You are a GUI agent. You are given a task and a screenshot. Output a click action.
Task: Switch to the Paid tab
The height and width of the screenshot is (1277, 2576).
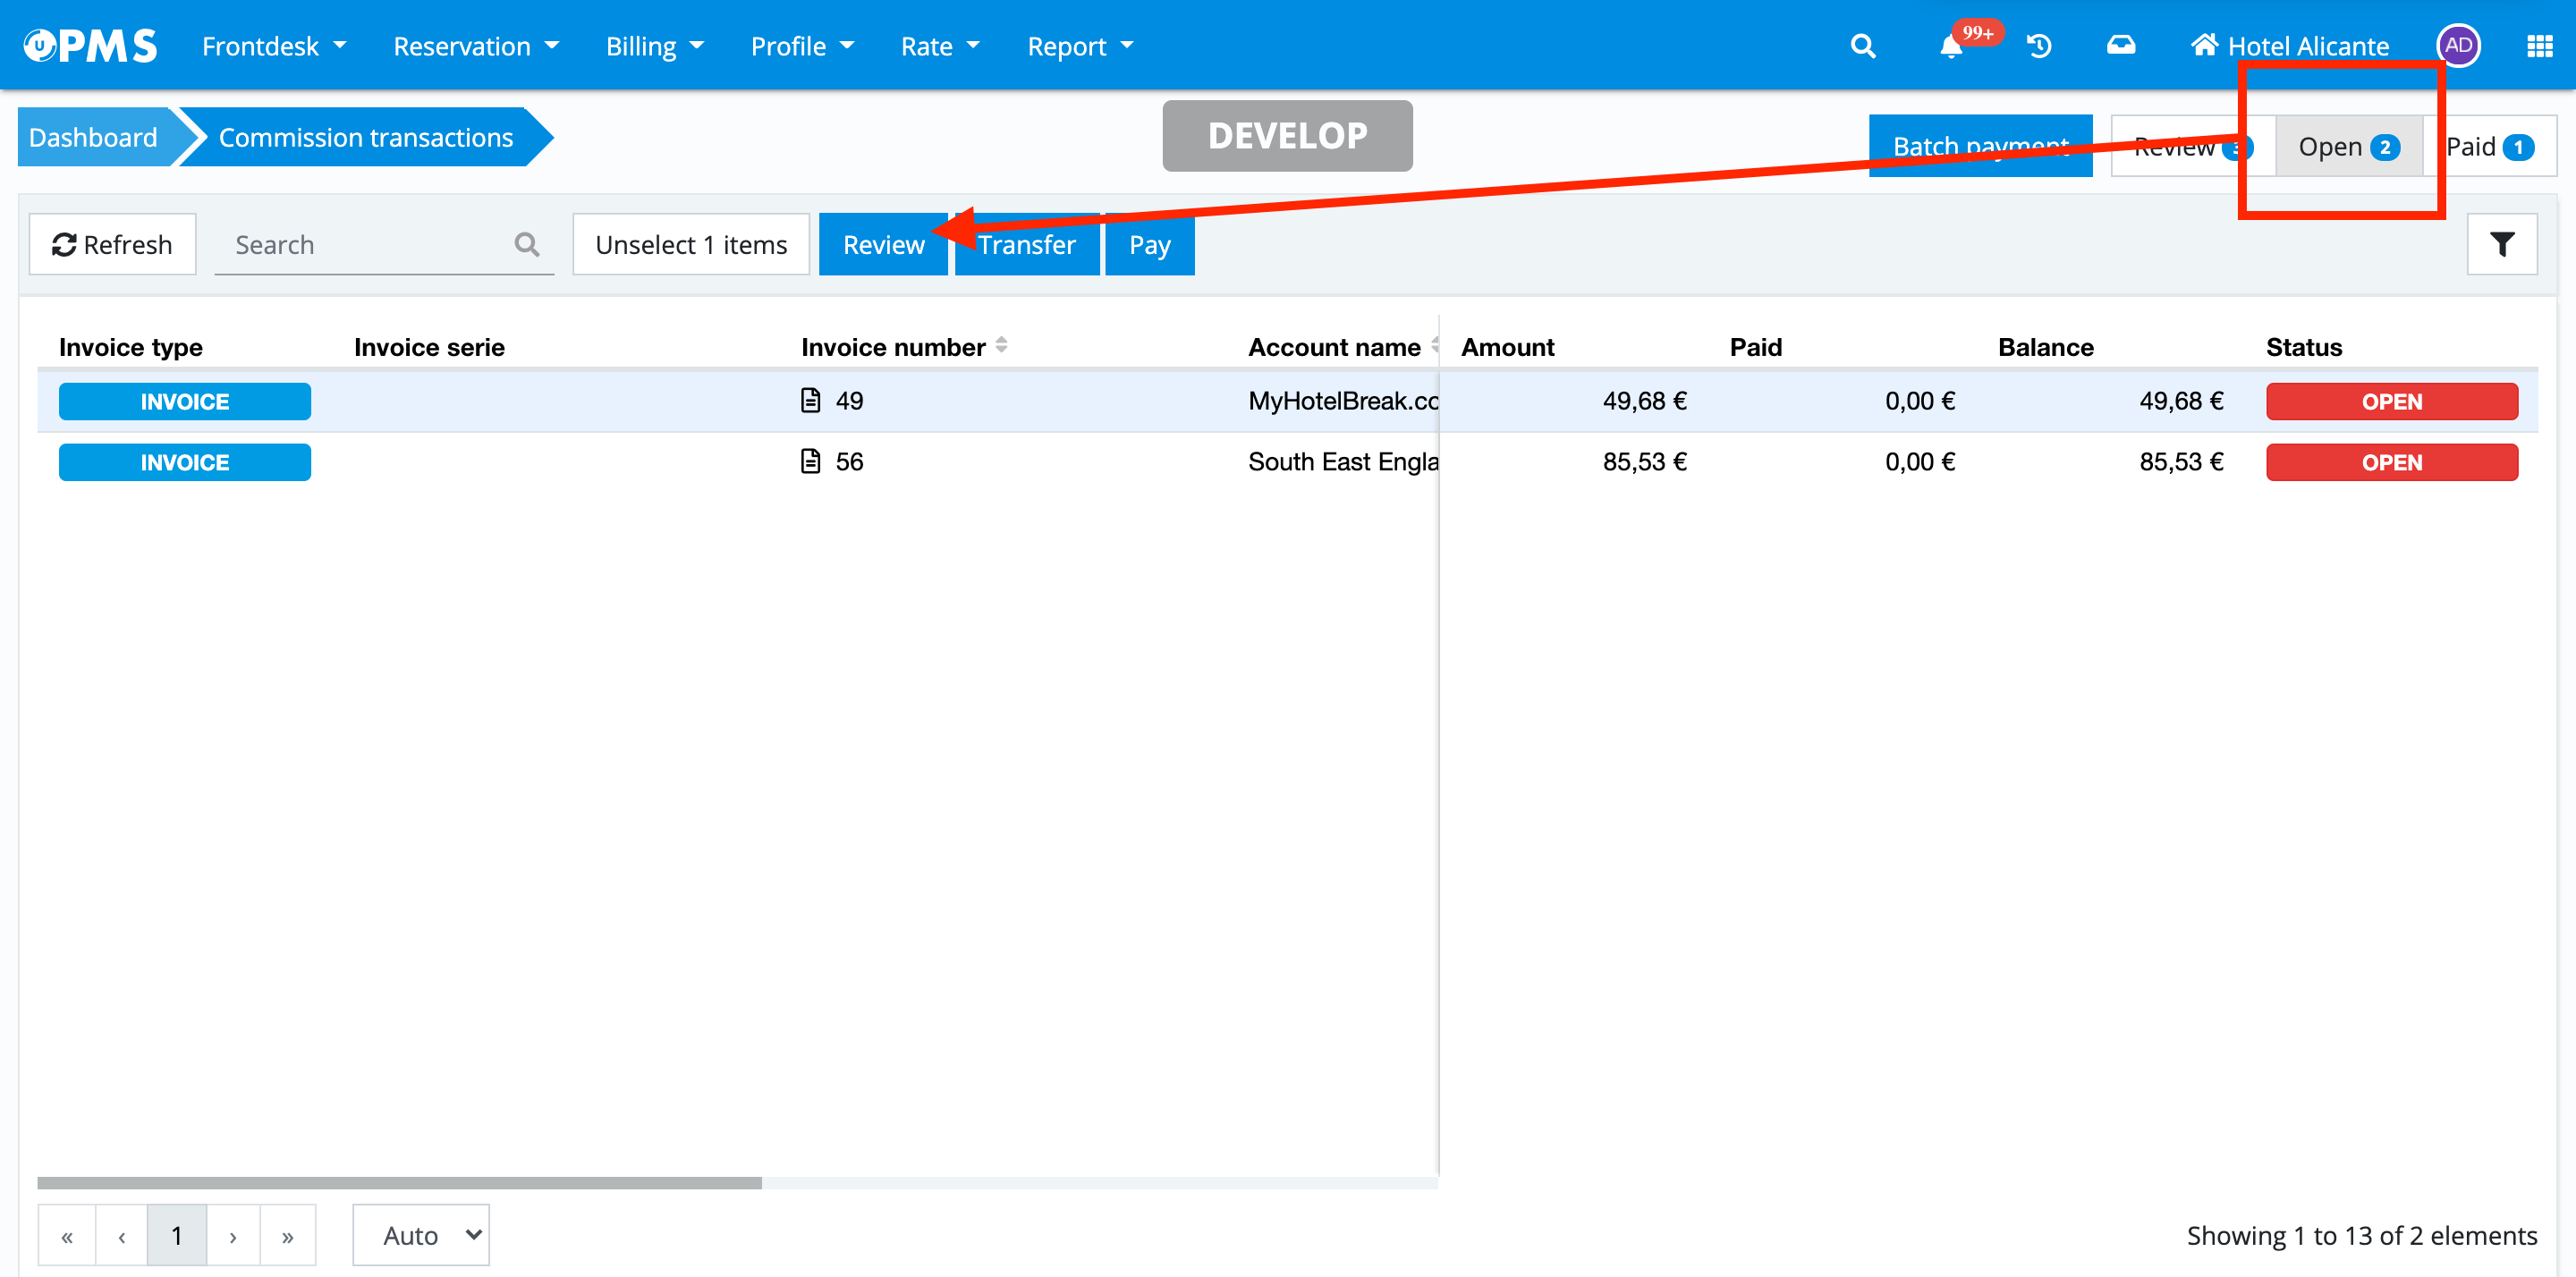click(2489, 147)
